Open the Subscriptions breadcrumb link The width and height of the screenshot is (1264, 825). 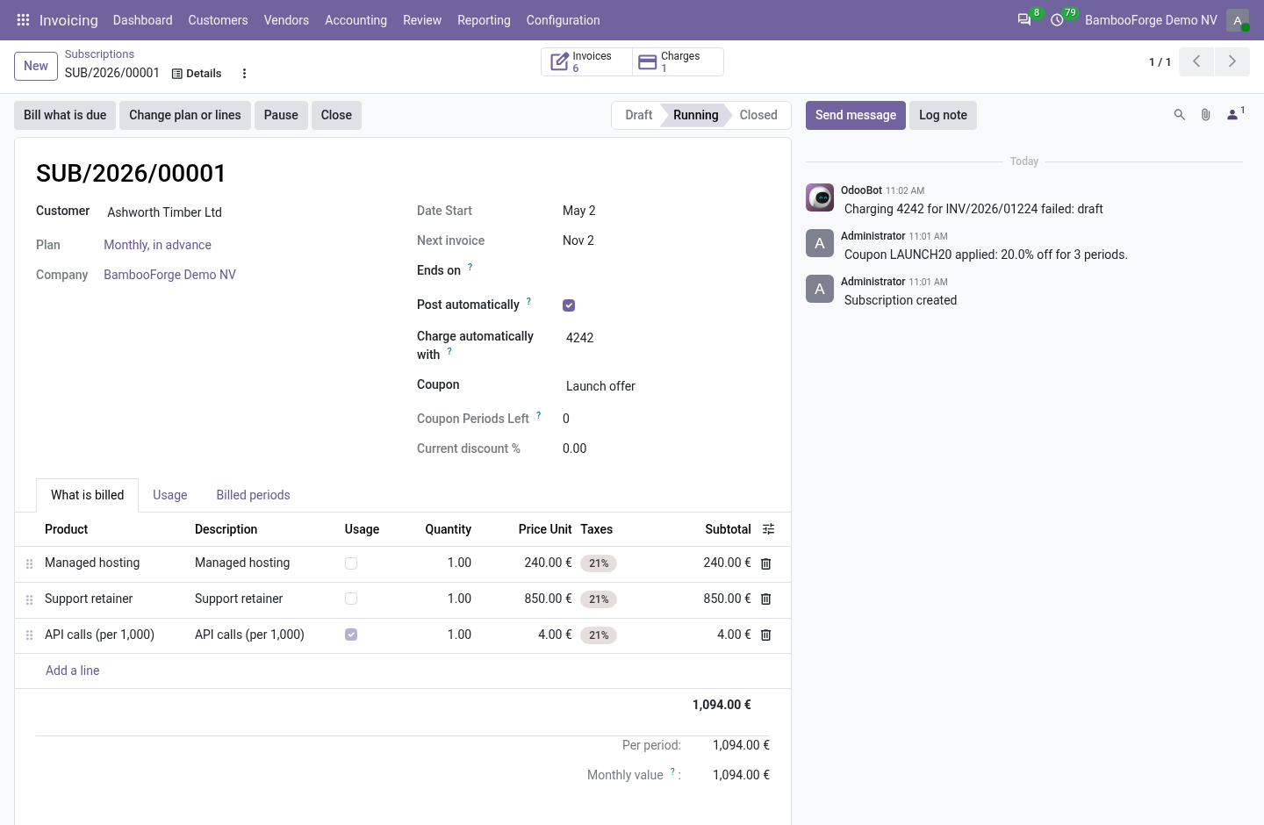[99, 54]
